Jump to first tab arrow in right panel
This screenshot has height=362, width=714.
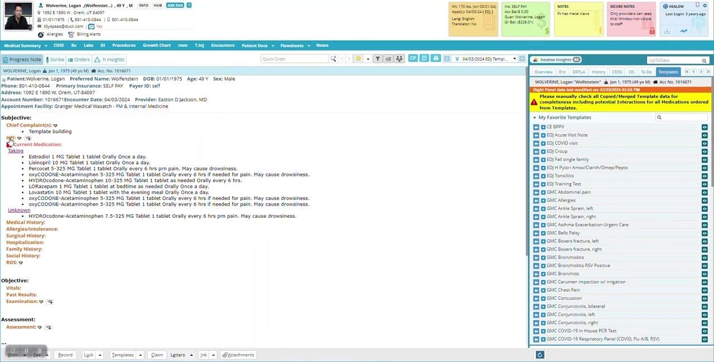pyautogui.click(x=687, y=72)
